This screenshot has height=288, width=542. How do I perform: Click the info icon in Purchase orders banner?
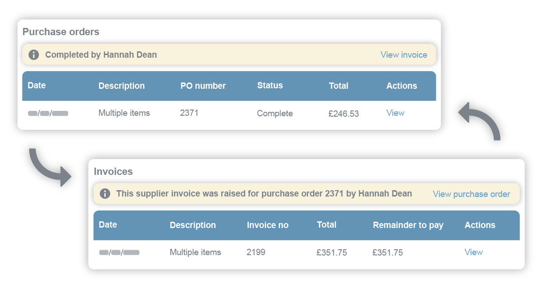tap(33, 55)
